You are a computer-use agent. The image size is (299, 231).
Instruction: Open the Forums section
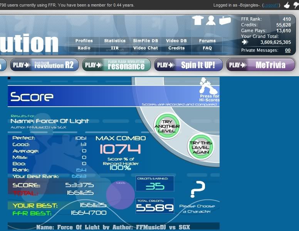pyautogui.click(x=207, y=41)
